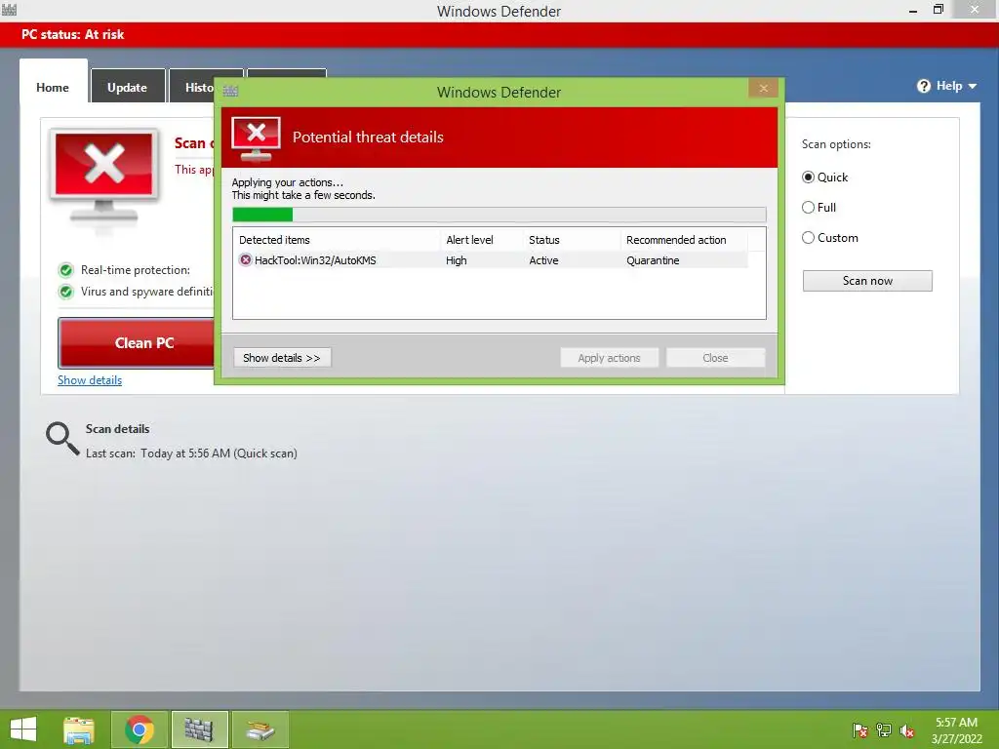This screenshot has height=749, width=999.
Task: Click the Apply actions button
Action: (x=609, y=358)
